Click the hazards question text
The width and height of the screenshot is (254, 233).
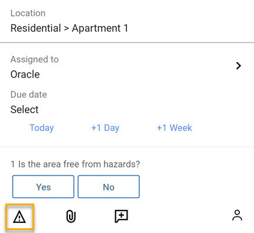click(x=79, y=164)
